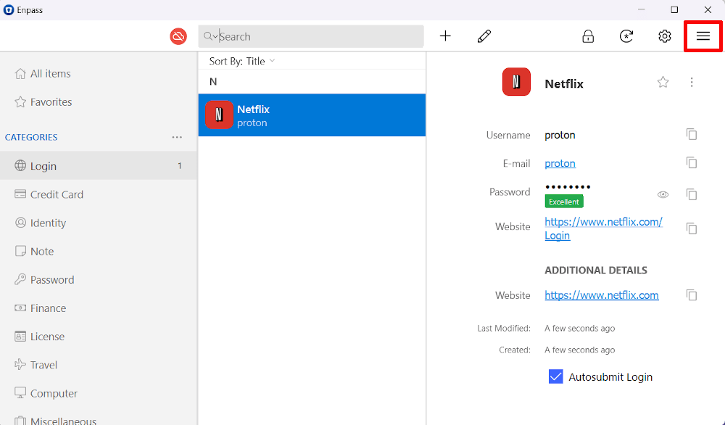Screen dimensions: 725x425
Task: Click the proton username value
Action: [560, 135]
